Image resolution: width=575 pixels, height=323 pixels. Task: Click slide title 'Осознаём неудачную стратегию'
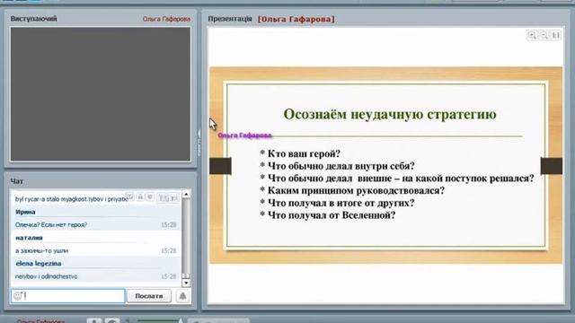[x=390, y=114]
